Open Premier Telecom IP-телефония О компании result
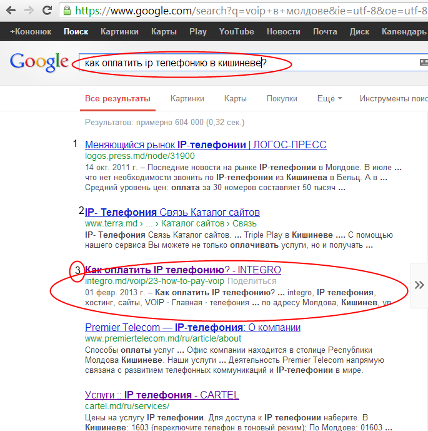428x431 pixels. pyautogui.click(x=192, y=327)
